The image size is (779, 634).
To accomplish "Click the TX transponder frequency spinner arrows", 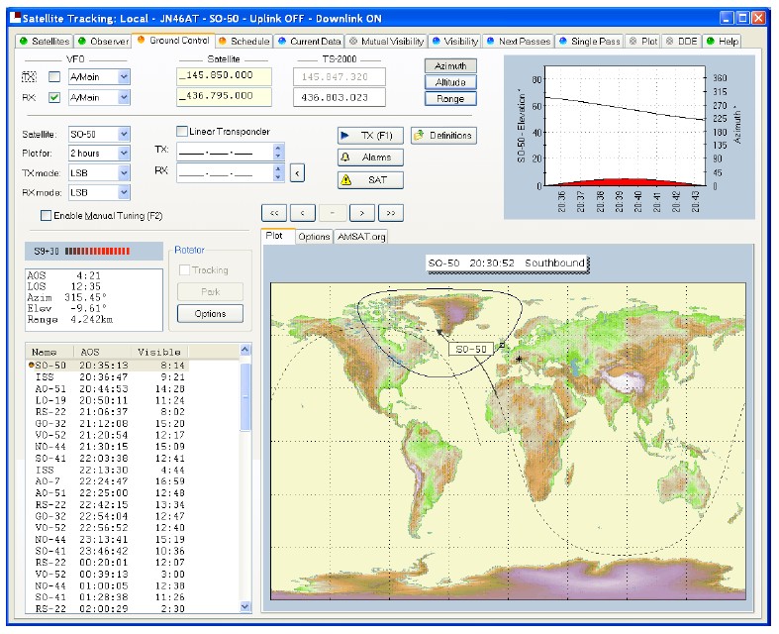I will [x=278, y=152].
